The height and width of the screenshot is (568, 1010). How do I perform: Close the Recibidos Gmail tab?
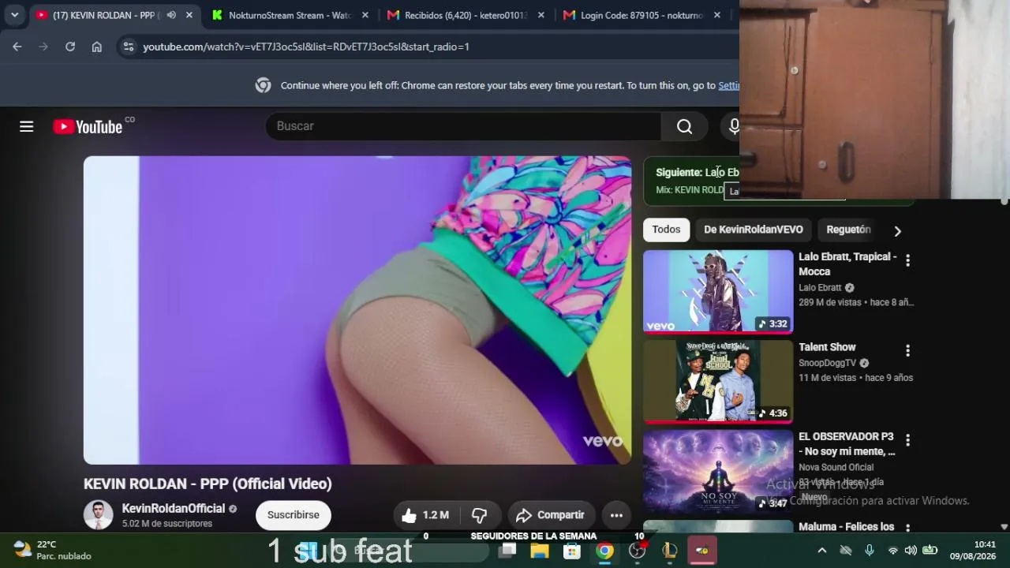coord(541,15)
